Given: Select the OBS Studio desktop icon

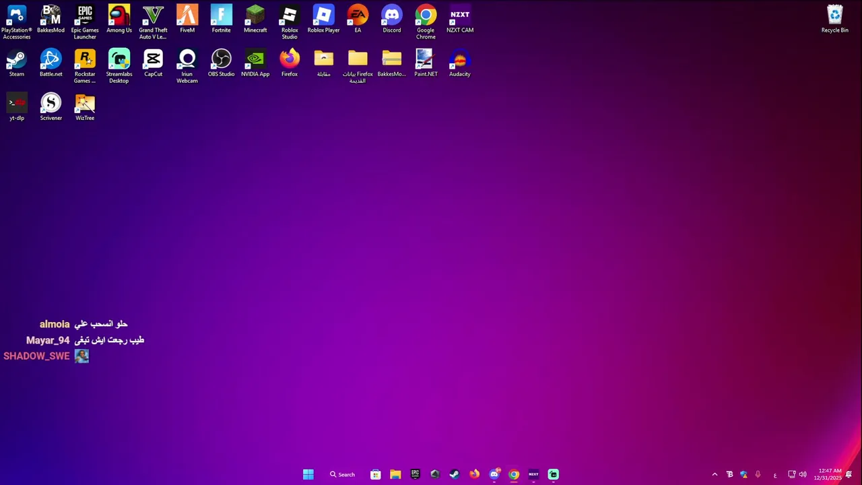Looking at the screenshot, I should click(x=221, y=63).
